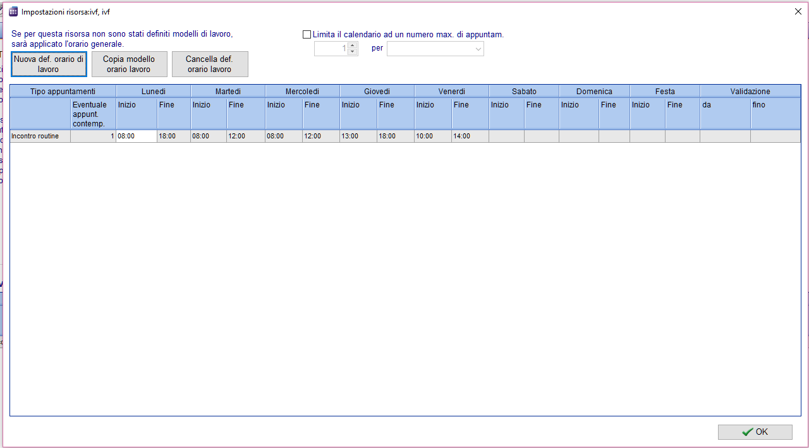Select the Incontro routine row label

tap(40, 136)
